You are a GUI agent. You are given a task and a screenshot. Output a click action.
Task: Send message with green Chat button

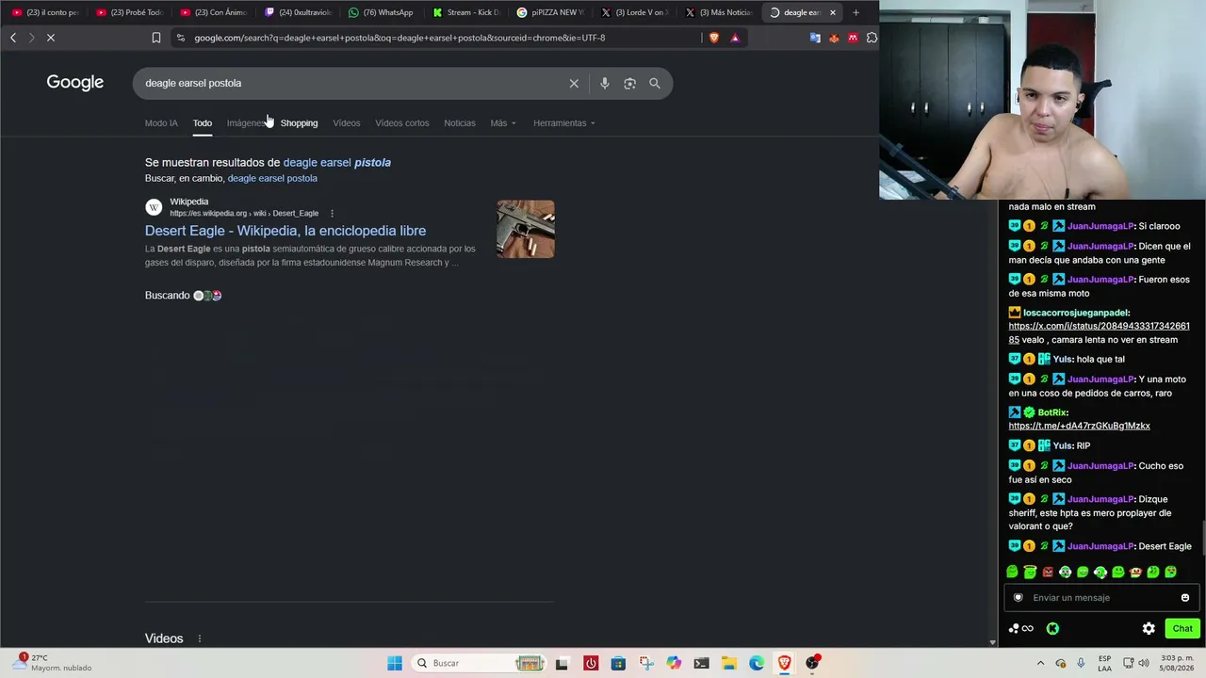pos(1182,628)
